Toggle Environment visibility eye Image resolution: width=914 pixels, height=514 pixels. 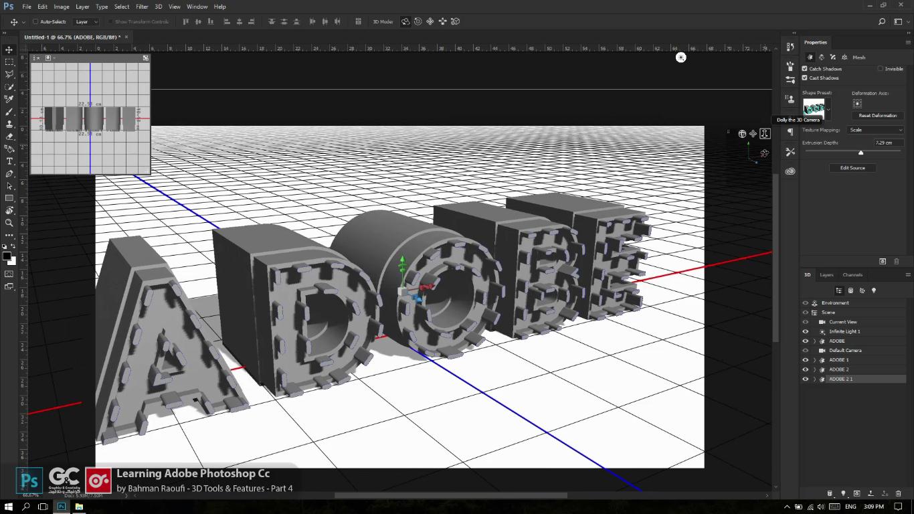click(x=806, y=303)
